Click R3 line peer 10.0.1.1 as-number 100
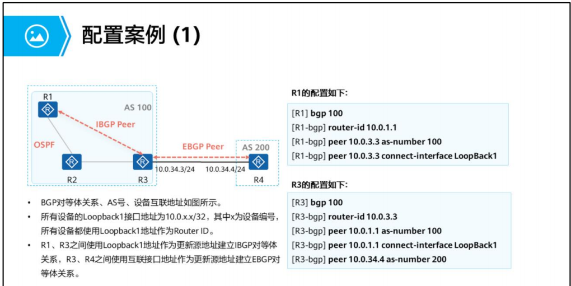This screenshot has height=286, width=571. pyautogui.click(x=366, y=231)
